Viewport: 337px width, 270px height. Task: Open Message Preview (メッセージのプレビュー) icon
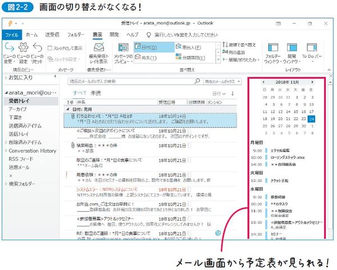(124, 47)
